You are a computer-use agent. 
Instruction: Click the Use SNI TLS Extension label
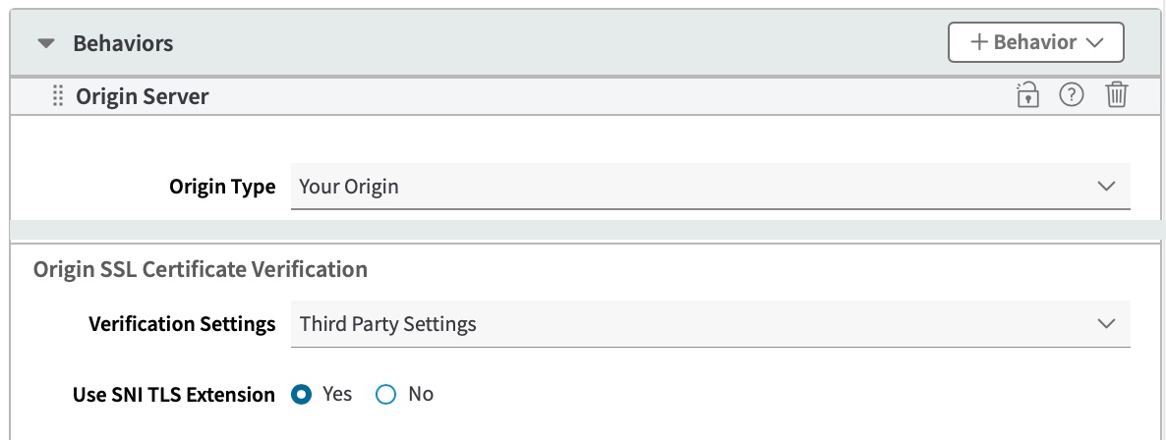pyautogui.click(x=174, y=395)
